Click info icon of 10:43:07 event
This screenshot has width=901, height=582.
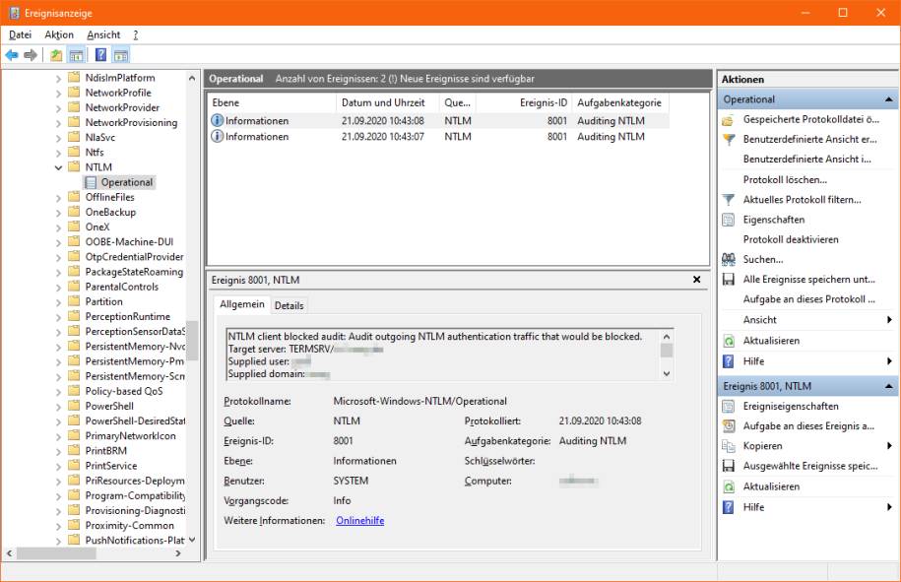coord(218,137)
